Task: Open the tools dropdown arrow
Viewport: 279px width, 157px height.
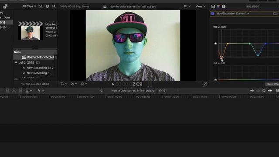Action: click(43, 91)
